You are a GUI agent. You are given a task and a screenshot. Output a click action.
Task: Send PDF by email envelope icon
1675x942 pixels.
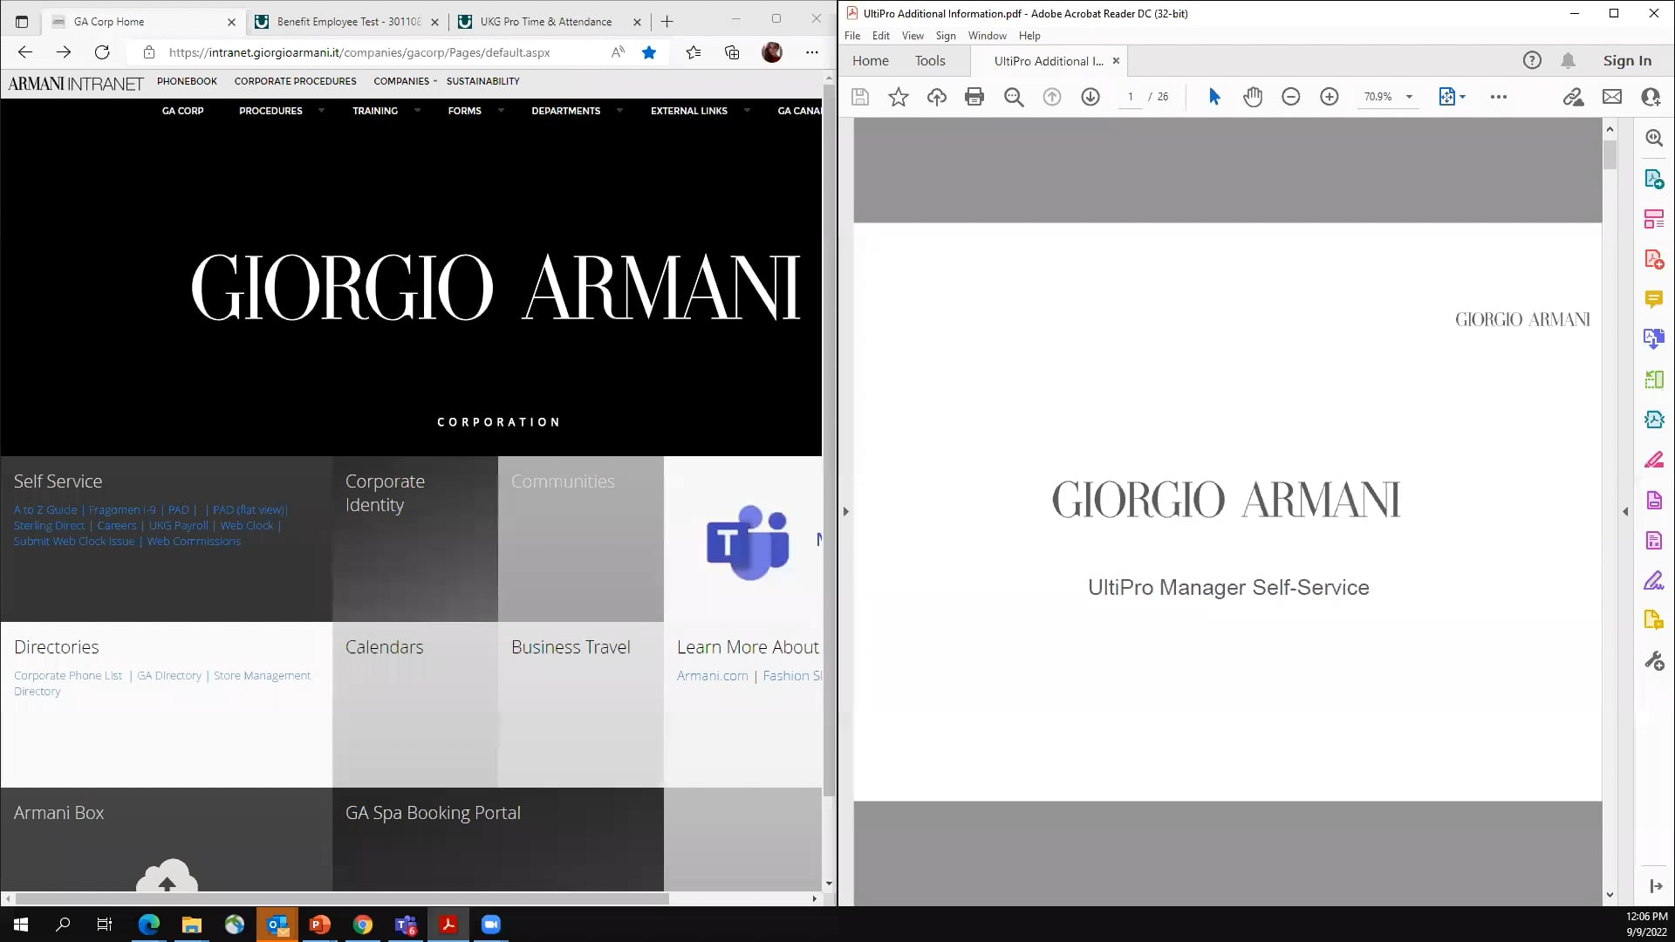pos(1612,97)
